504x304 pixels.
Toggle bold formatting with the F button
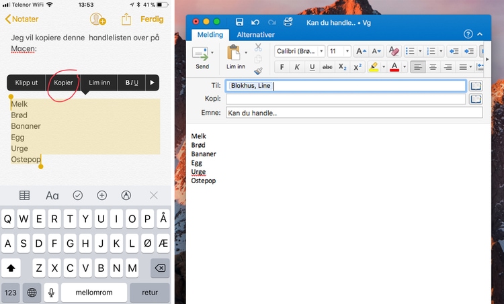click(282, 67)
